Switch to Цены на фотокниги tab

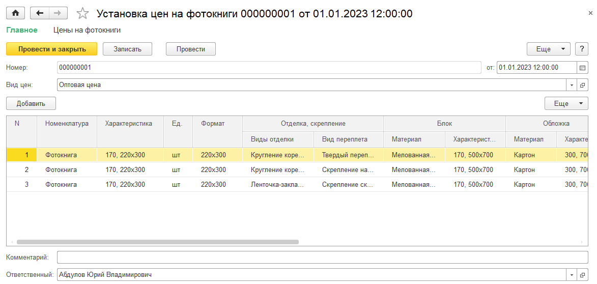pyautogui.click(x=87, y=30)
